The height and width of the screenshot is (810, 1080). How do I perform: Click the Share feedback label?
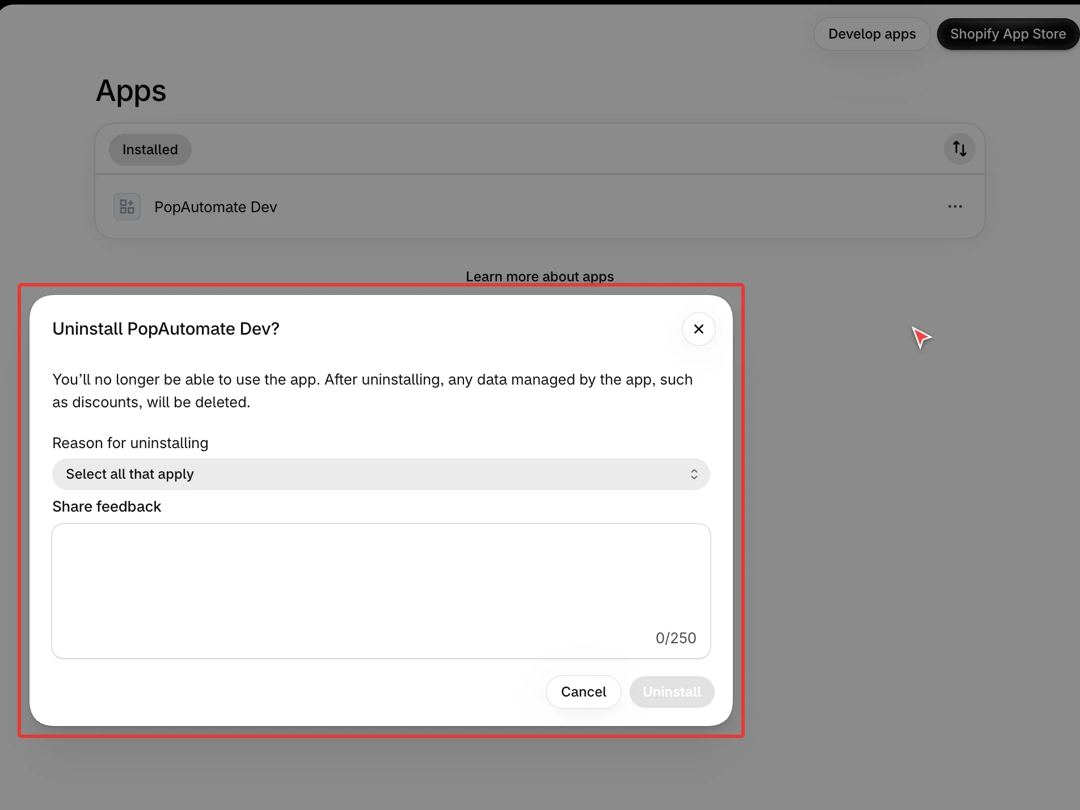coord(107,507)
